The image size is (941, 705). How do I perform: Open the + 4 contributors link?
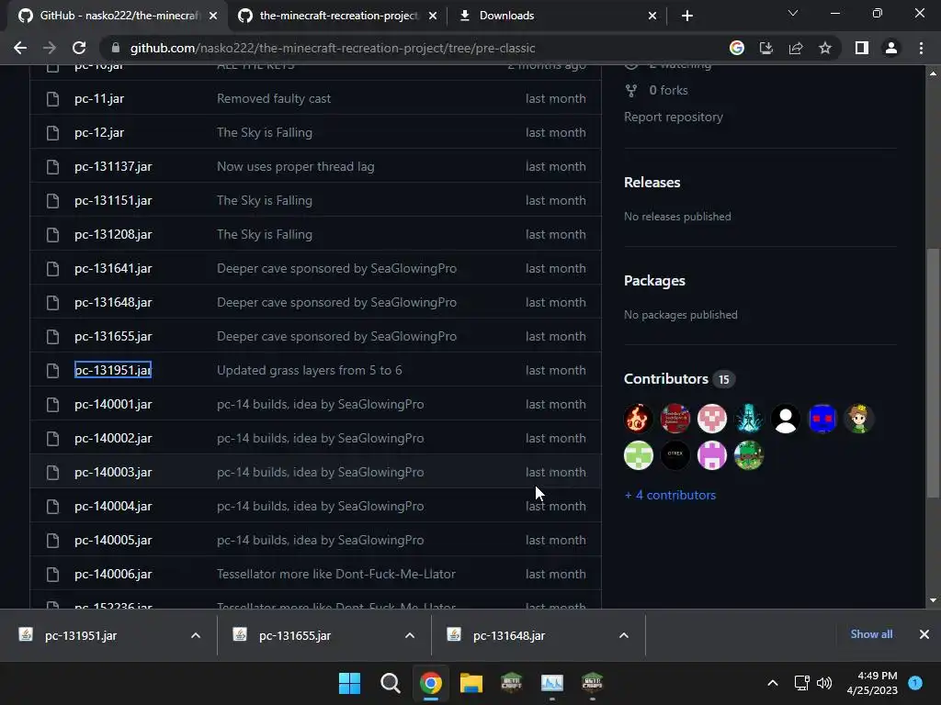[670, 495]
